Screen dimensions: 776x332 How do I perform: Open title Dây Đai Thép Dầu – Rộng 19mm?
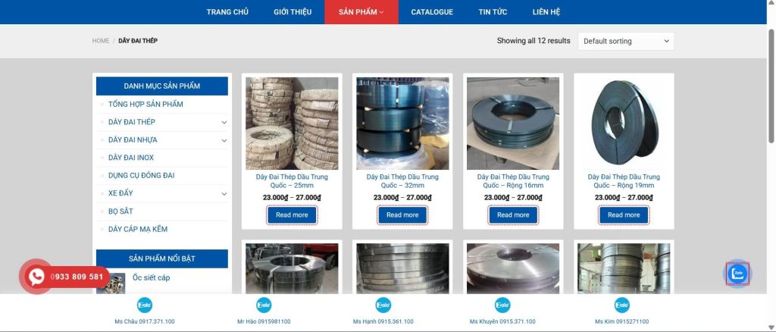click(x=624, y=181)
